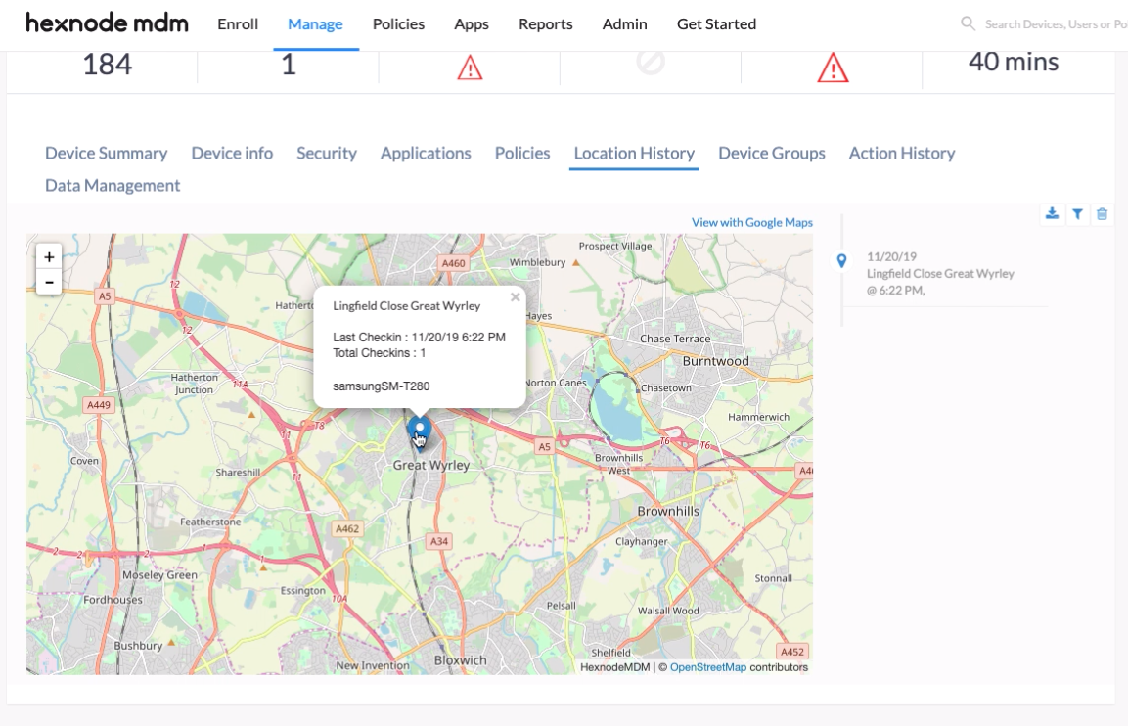Open the Policies top navigation menu
The image size is (1128, 726).
click(398, 23)
